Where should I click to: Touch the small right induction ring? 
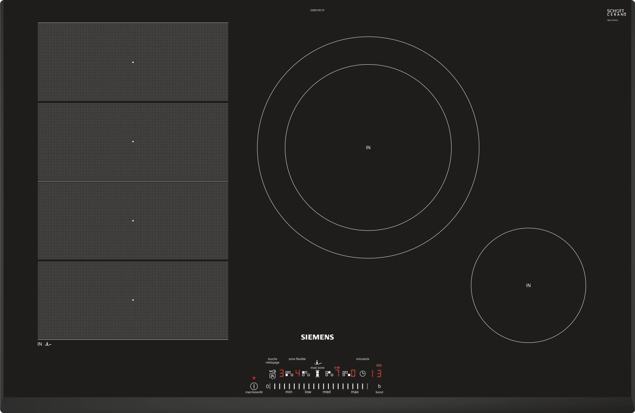(x=528, y=285)
